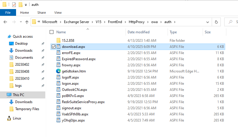The width and height of the screenshot is (238, 137).
Task: Switch to the Share ribbon tab
Action: point(41,13)
